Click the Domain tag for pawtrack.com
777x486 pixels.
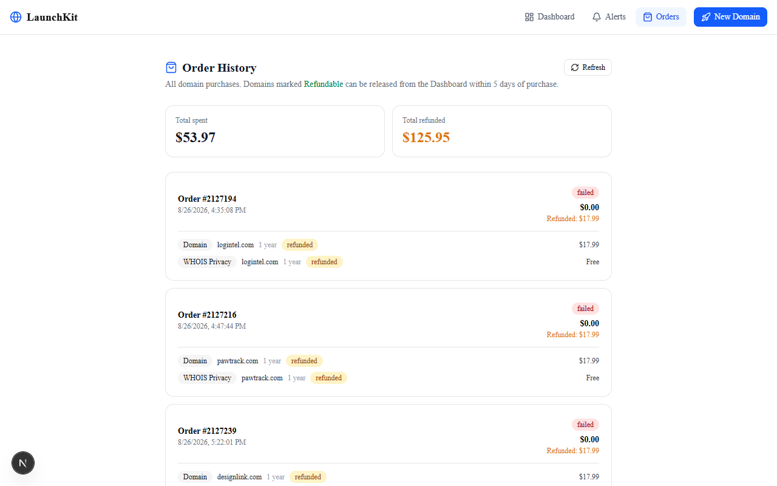click(195, 361)
